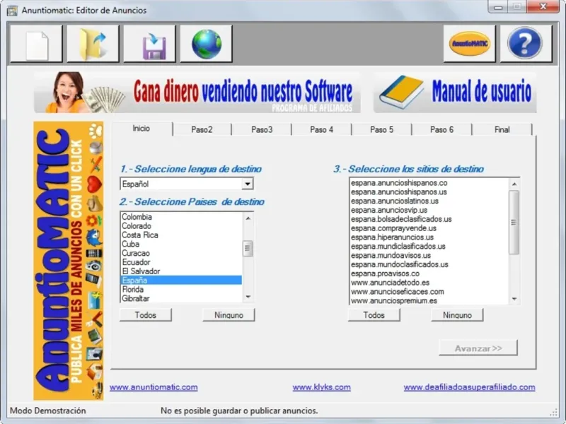Select espana.anuncioslatinos.us site
566x424 pixels.
(x=429, y=201)
